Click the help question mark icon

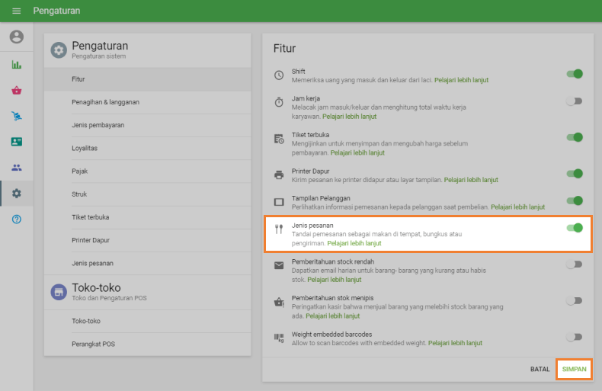tap(16, 219)
